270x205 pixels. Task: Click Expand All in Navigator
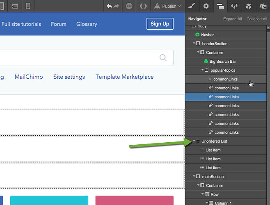(233, 19)
